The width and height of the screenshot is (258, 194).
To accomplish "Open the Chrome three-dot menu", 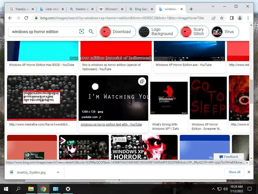I will [x=248, y=18].
